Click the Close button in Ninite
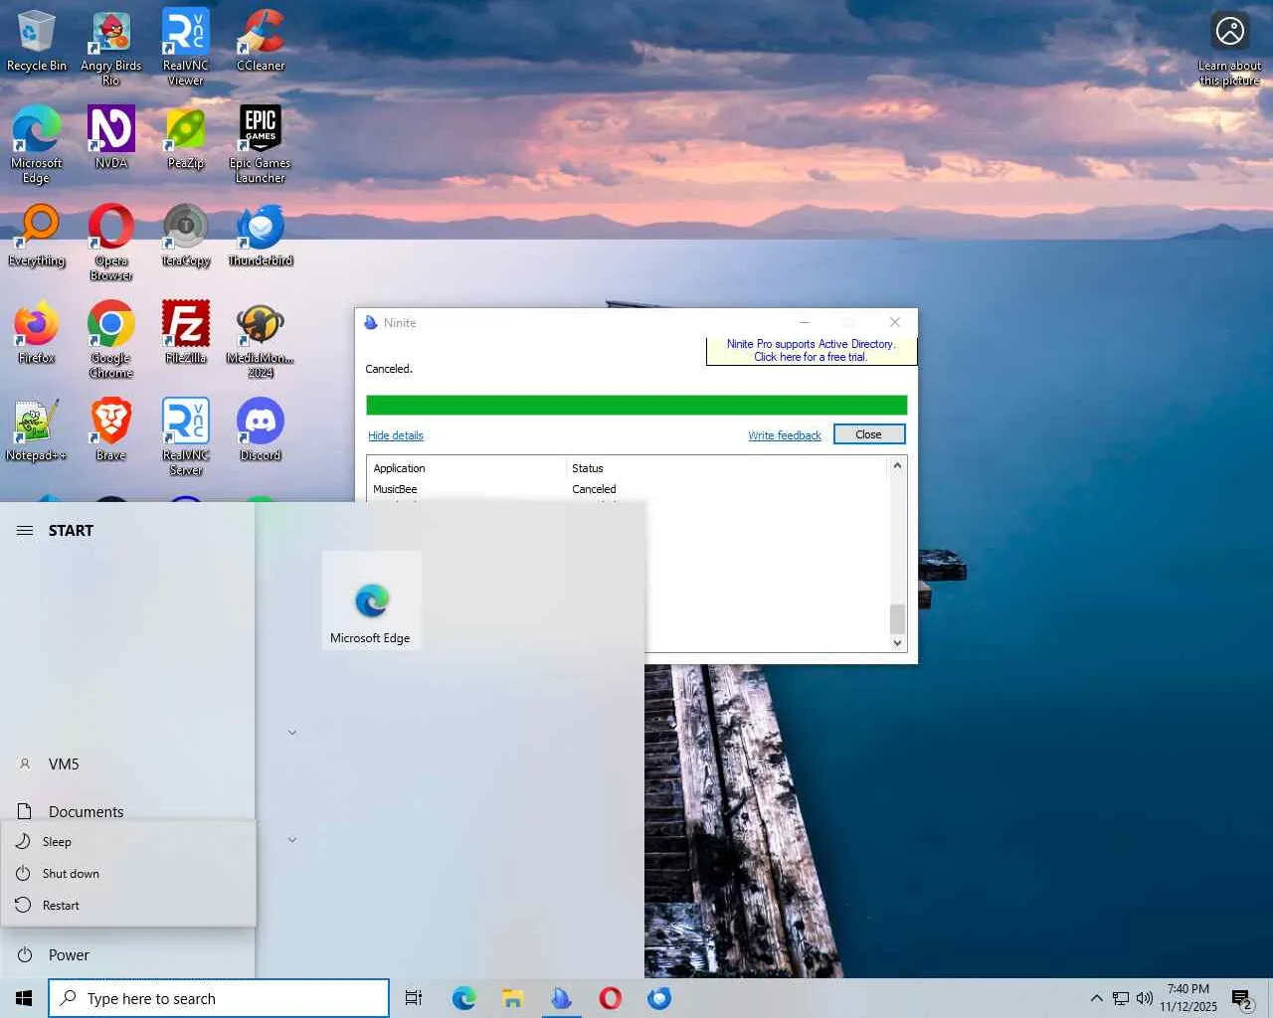This screenshot has width=1273, height=1018. pyautogui.click(x=868, y=434)
